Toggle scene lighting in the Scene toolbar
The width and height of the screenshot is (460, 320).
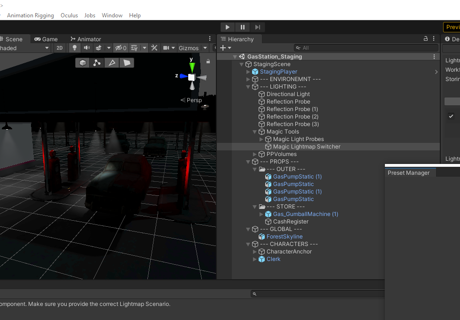74,48
